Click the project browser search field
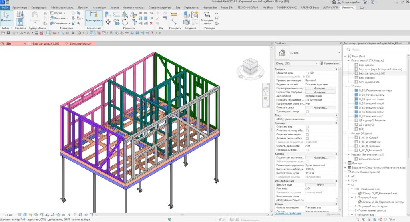Image resolution: width=410 pixels, height=222 pixels. click(376, 50)
